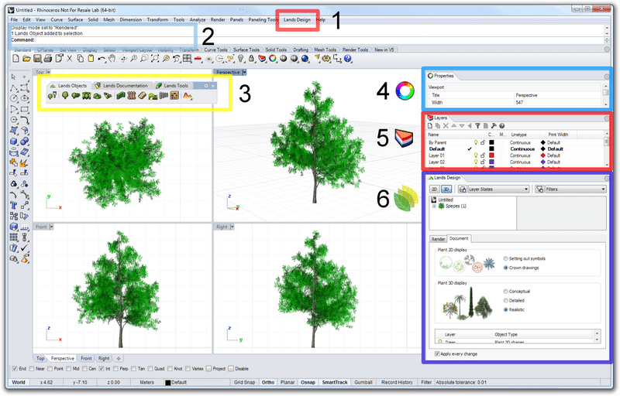Click the Undo arrow icon

click(x=102, y=59)
